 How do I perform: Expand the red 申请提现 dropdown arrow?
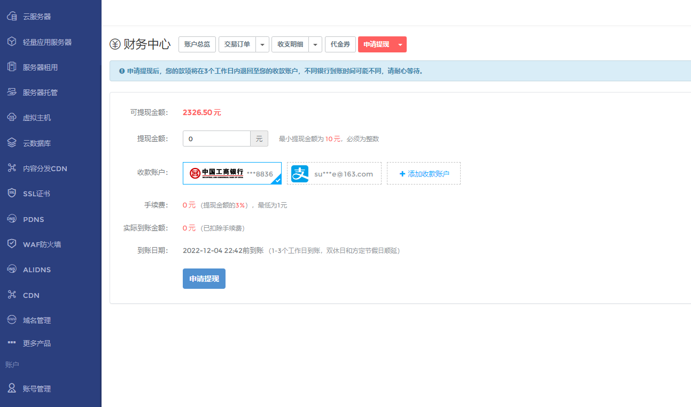[x=400, y=44]
